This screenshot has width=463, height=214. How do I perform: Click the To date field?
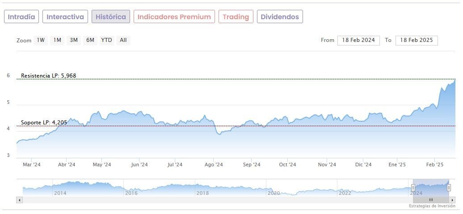(417, 40)
